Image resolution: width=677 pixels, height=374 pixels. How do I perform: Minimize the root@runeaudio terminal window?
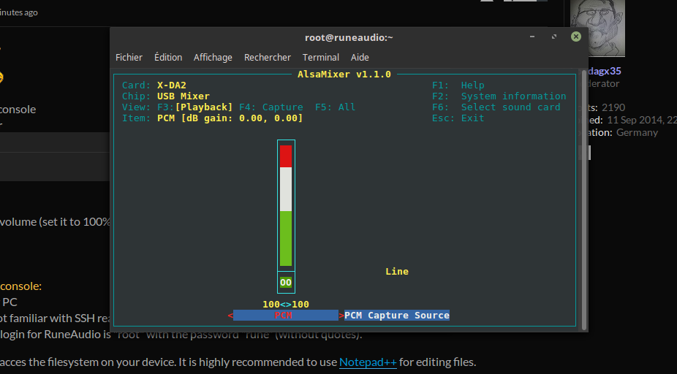[x=532, y=37]
